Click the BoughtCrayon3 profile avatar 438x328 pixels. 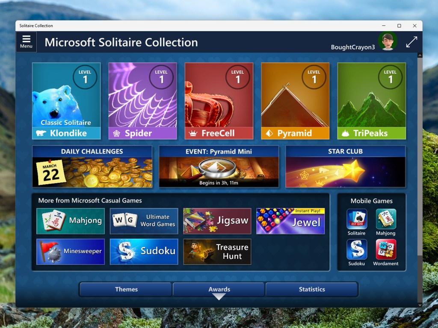[x=388, y=41]
